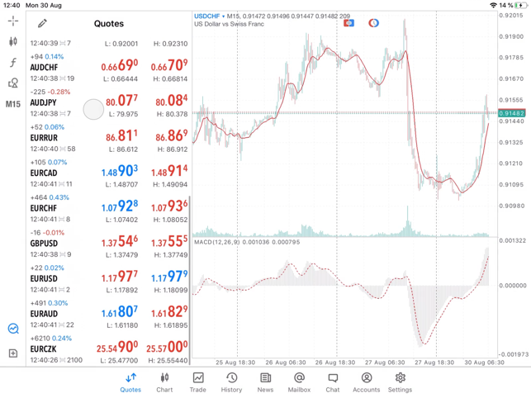
Task: Tap the 26 Aug 06:30 time axis label
Action: pos(286,362)
